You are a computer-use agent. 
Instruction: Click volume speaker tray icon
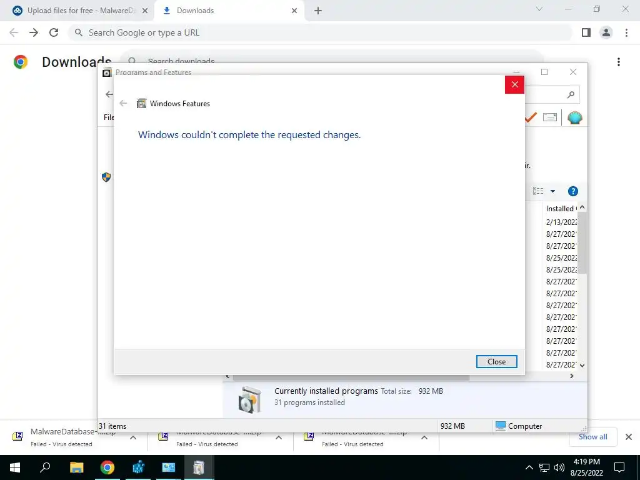point(559,467)
